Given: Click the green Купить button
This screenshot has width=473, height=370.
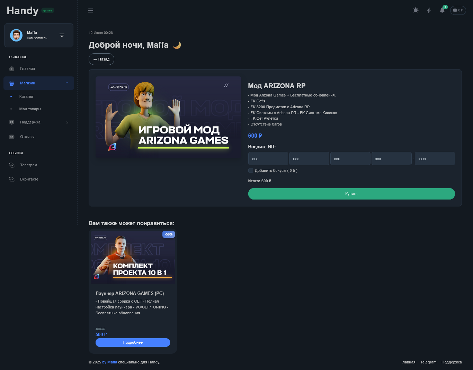Looking at the screenshot, I should tap(351, 194).
